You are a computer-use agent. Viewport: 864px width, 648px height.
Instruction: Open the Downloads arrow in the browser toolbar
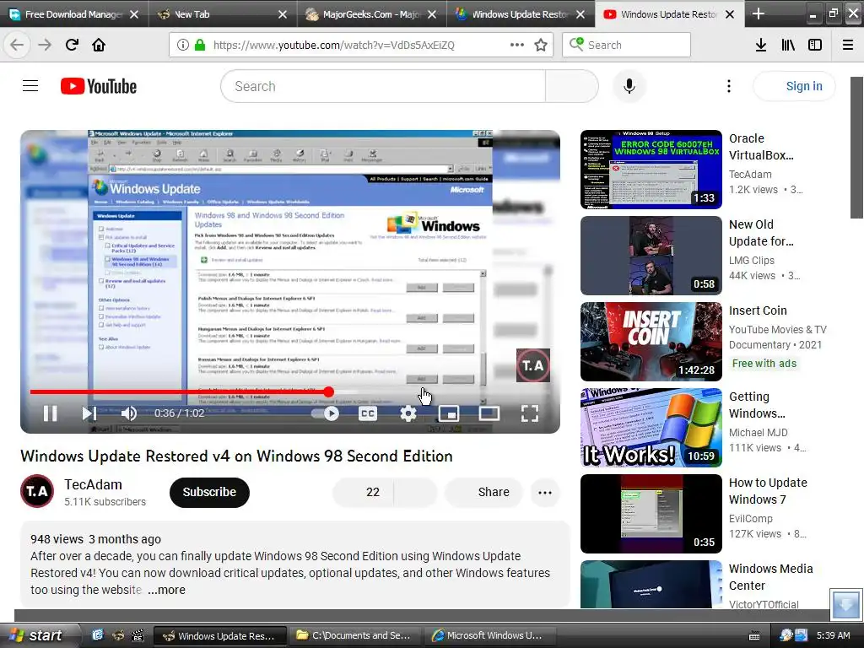coord(761,45)
